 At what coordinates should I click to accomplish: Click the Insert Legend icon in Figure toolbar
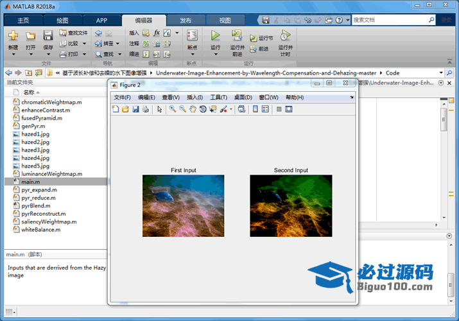(265, 109)
